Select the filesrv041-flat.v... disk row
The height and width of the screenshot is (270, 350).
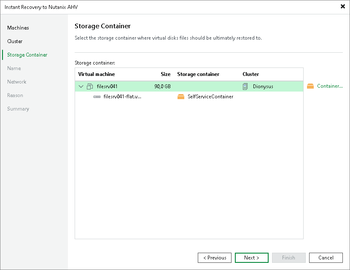[x=189, y=97]
